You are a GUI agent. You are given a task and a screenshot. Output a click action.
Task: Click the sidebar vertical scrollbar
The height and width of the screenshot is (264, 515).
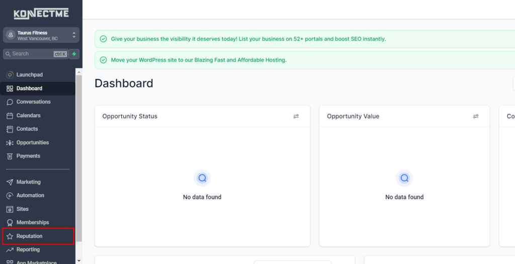coord(78,151)
